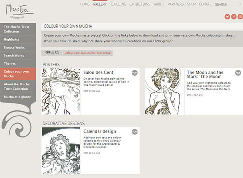Open the Mucha Foundation logo home link

coord(19,12)
